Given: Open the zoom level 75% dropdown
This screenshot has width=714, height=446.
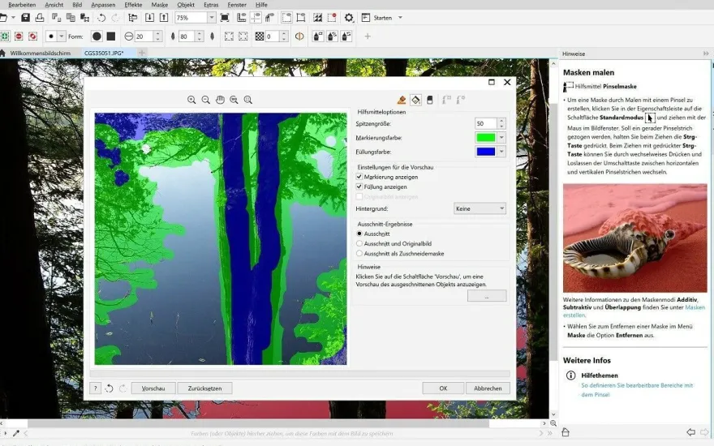Looking at the screenshot, I should [212, 18].
